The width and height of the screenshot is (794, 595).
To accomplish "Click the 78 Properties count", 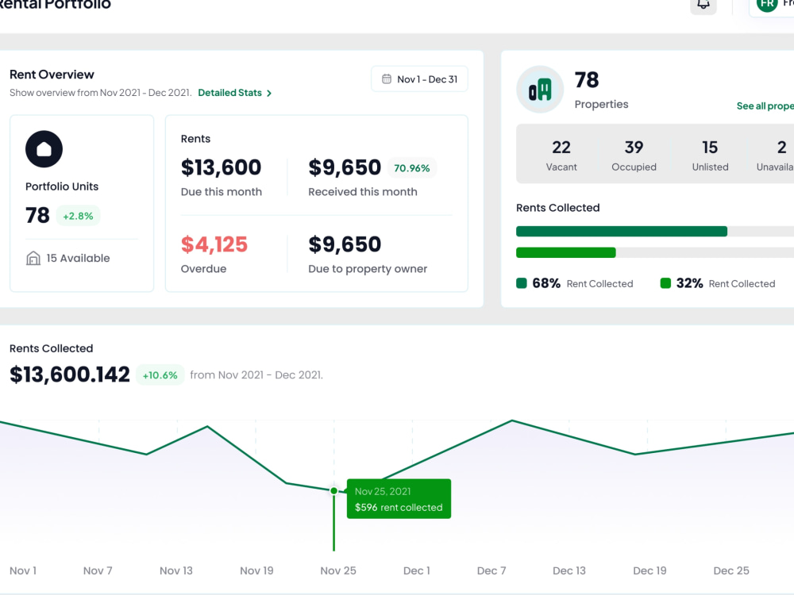I will point(587,80).
